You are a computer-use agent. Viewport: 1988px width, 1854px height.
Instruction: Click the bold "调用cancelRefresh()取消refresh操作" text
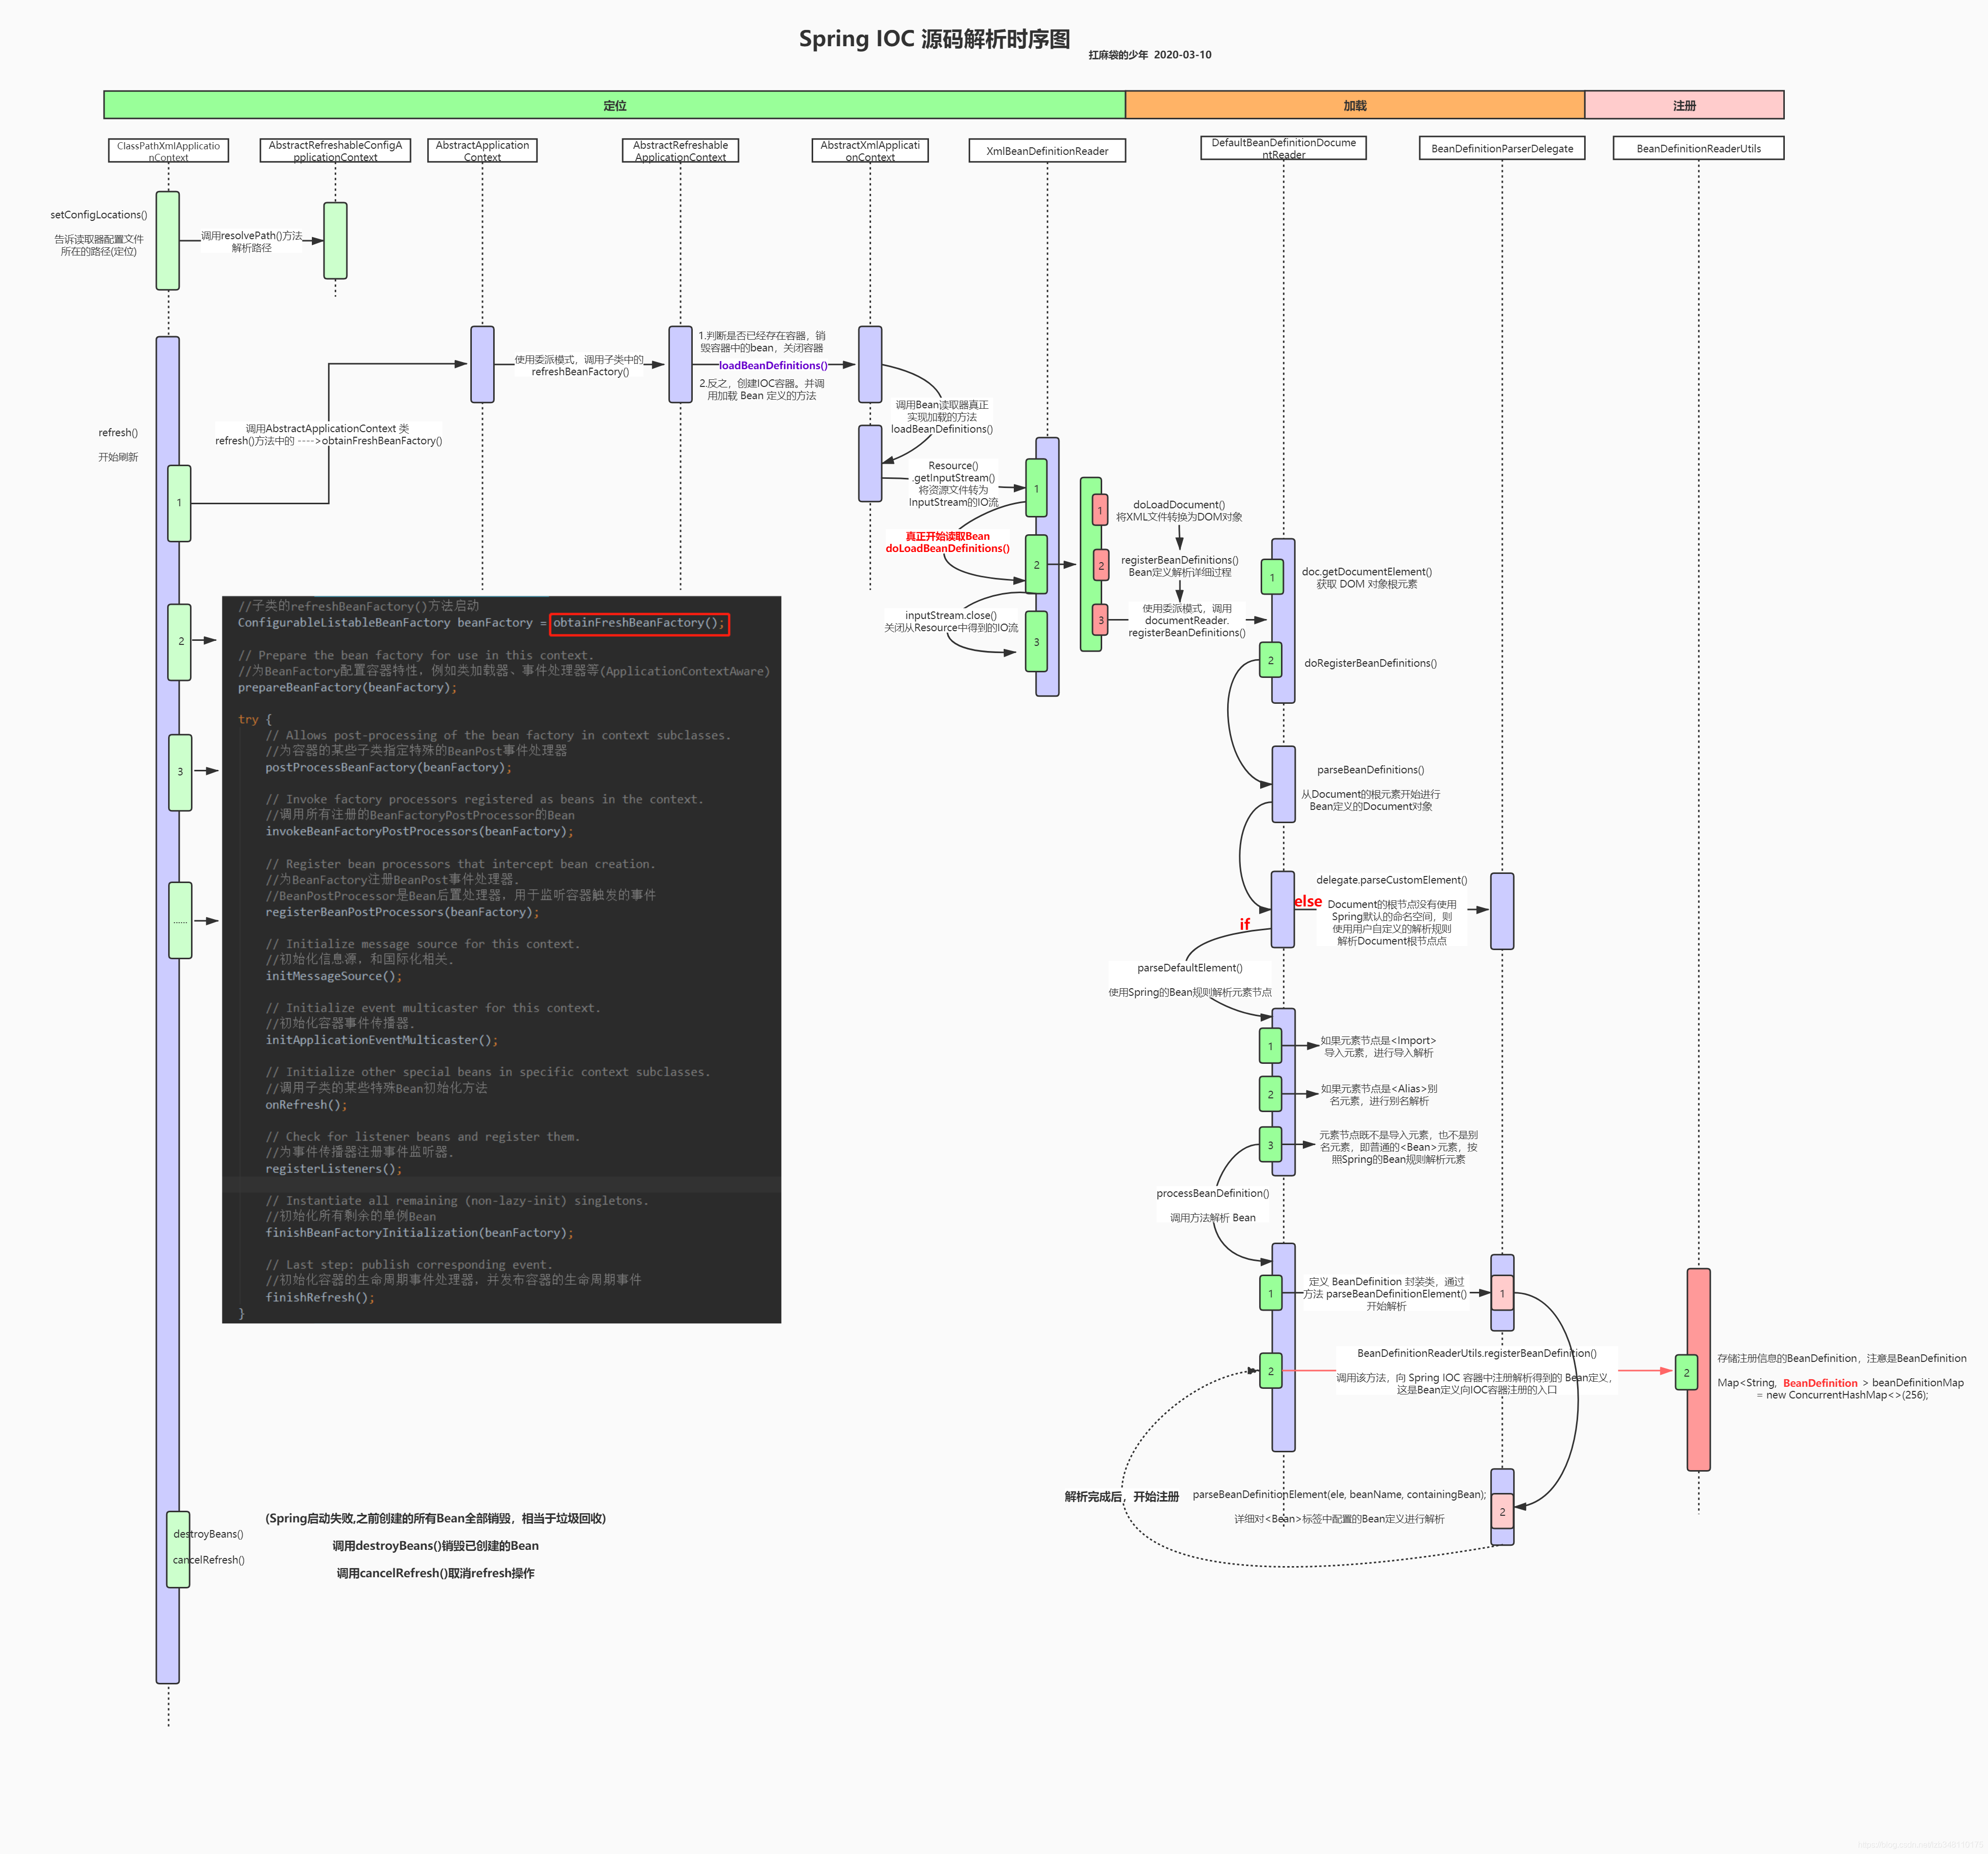(435, 1574)
